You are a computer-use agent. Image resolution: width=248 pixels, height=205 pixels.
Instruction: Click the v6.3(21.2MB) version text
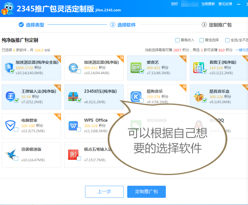click(x=95, y=102)
